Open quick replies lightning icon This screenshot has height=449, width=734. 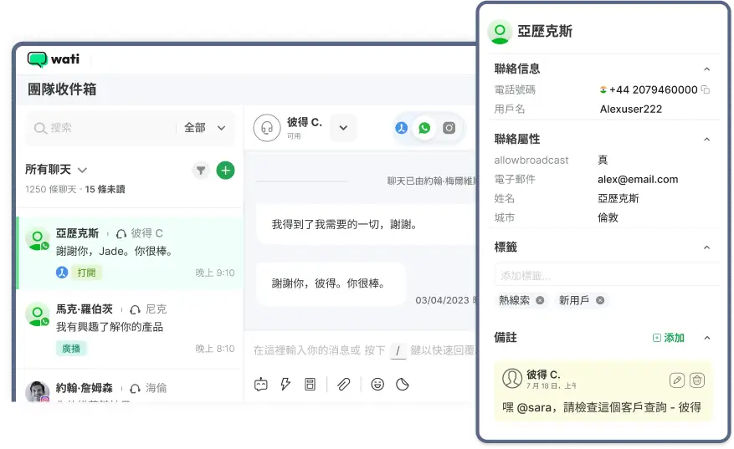tap(285, 385)
